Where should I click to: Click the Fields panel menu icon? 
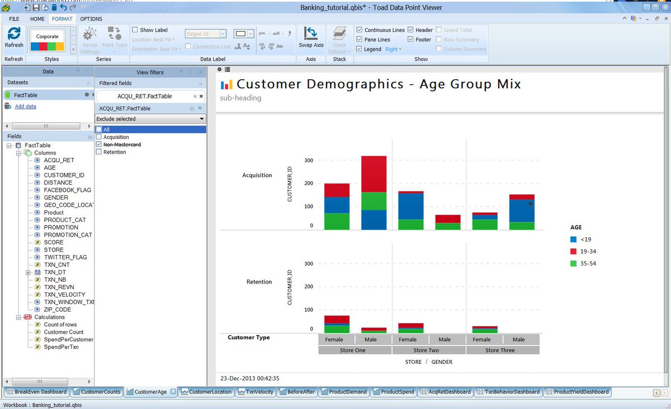coord(90,137)
